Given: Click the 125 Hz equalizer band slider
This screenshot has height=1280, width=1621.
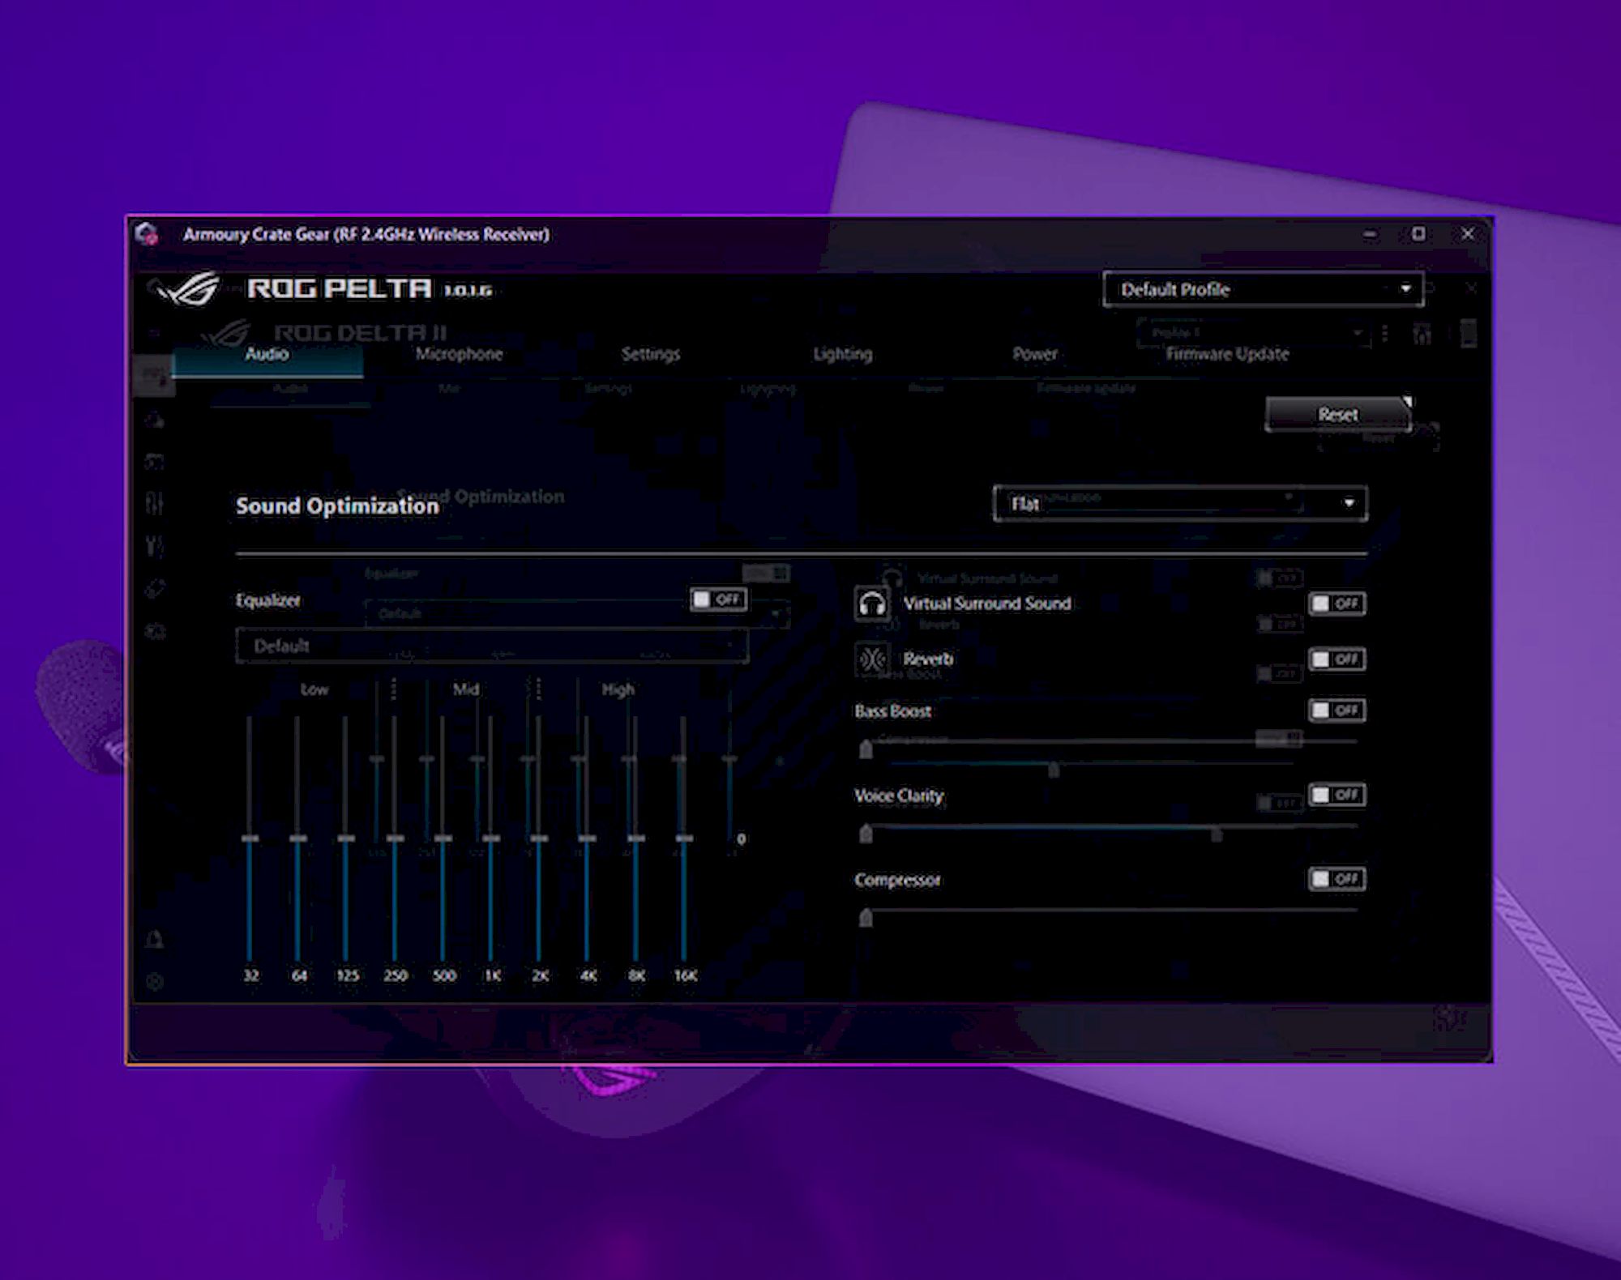Looking at the screenshot, I should pyautogui.click(x=346, y=838).
